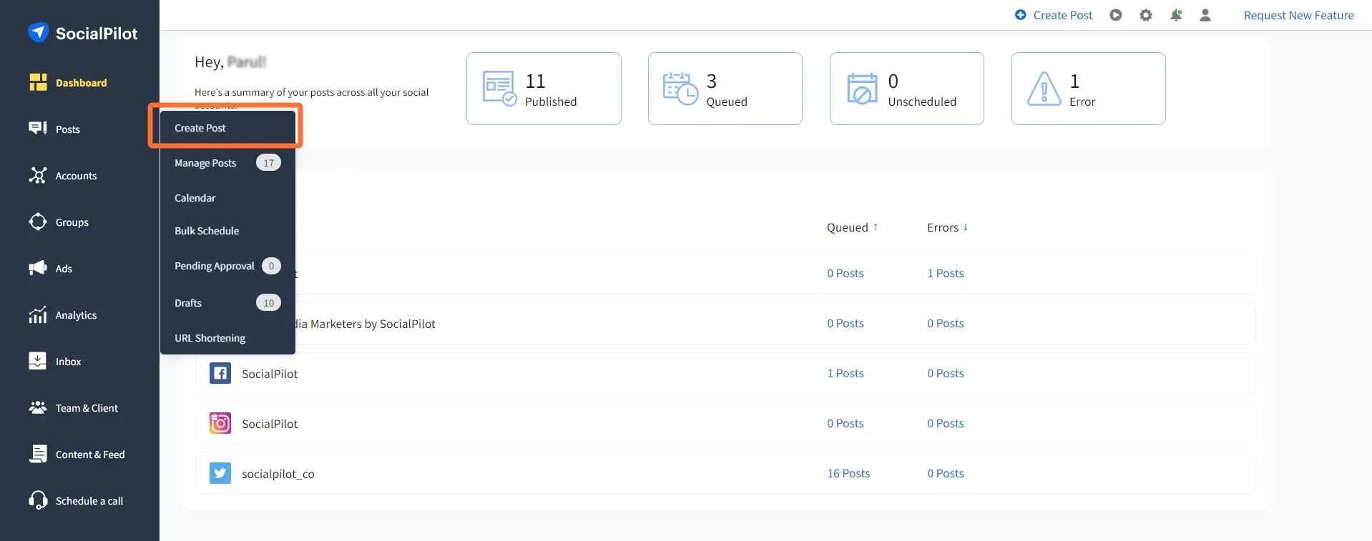1372x541 pixels.
Task: Click the Twitter icon for socialpilot_co
Action: 220,473
